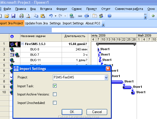
Task: Tick the Import Unscheduled checkbox
Action: 55,103
